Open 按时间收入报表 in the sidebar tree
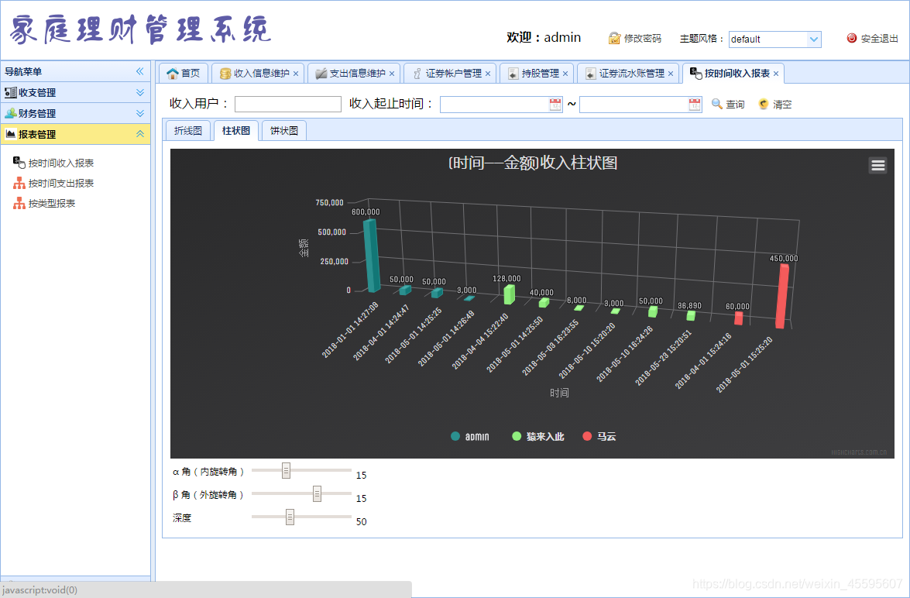Viewport: 910px width, 598px height. (61, 163)
